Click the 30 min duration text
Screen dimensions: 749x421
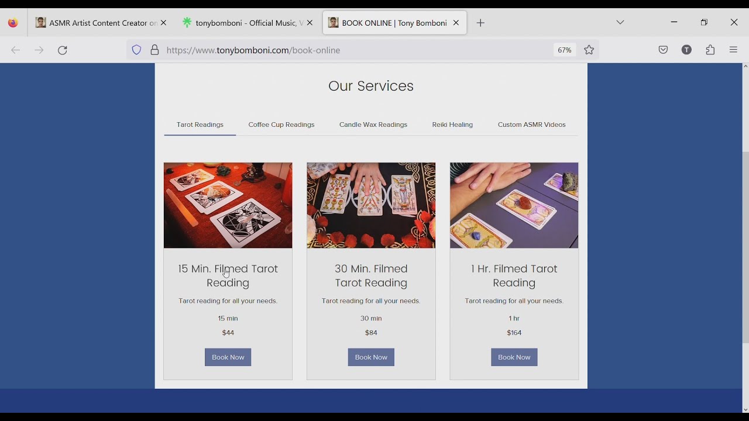[371, 319]
